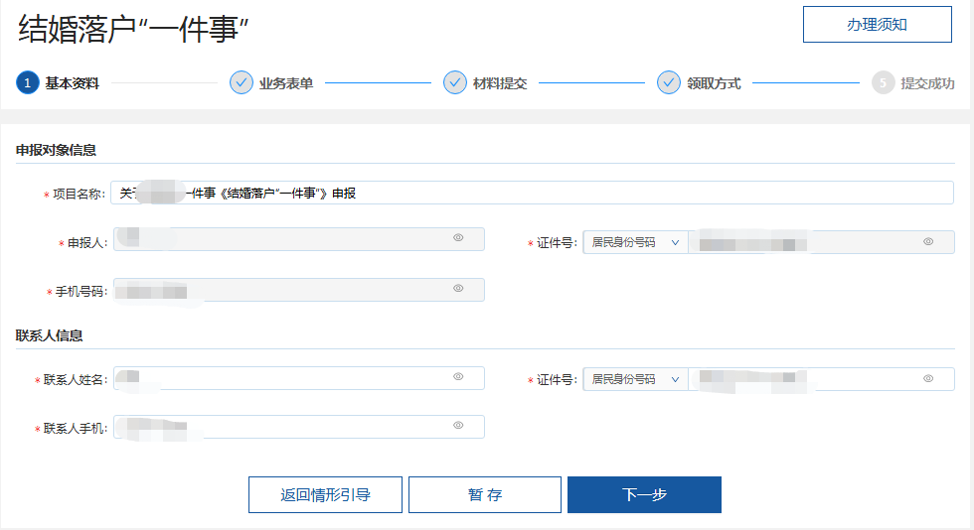Go to the 业务表单 step label

coord(286,83)
